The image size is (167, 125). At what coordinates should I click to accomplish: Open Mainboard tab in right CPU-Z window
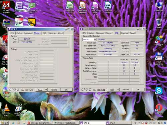(100, 33)
